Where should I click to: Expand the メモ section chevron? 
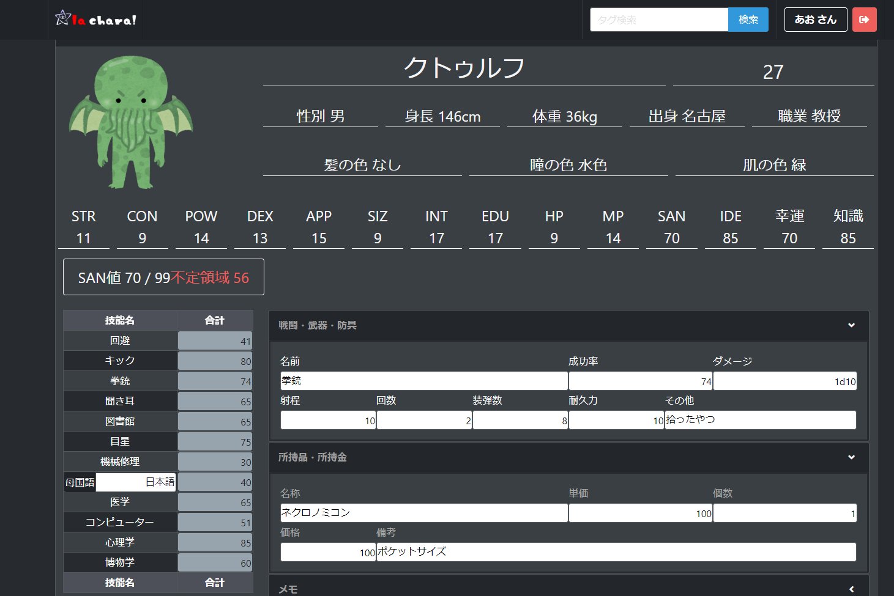tap(851, 589)
